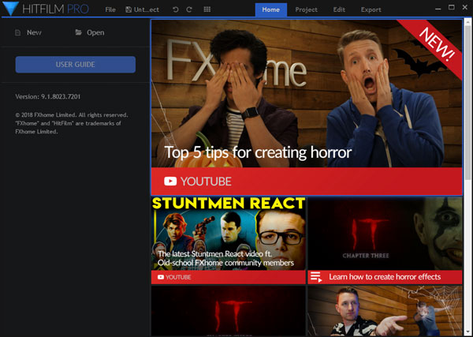Viewport: 473px width, 337px height.
Task: Open the IT Chapter Three thumbnail
Action: point(385,234)
